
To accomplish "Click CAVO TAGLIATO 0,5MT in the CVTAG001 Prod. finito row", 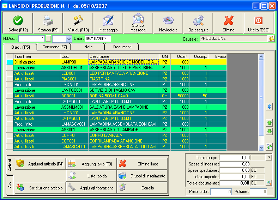I will click(123, 102).
